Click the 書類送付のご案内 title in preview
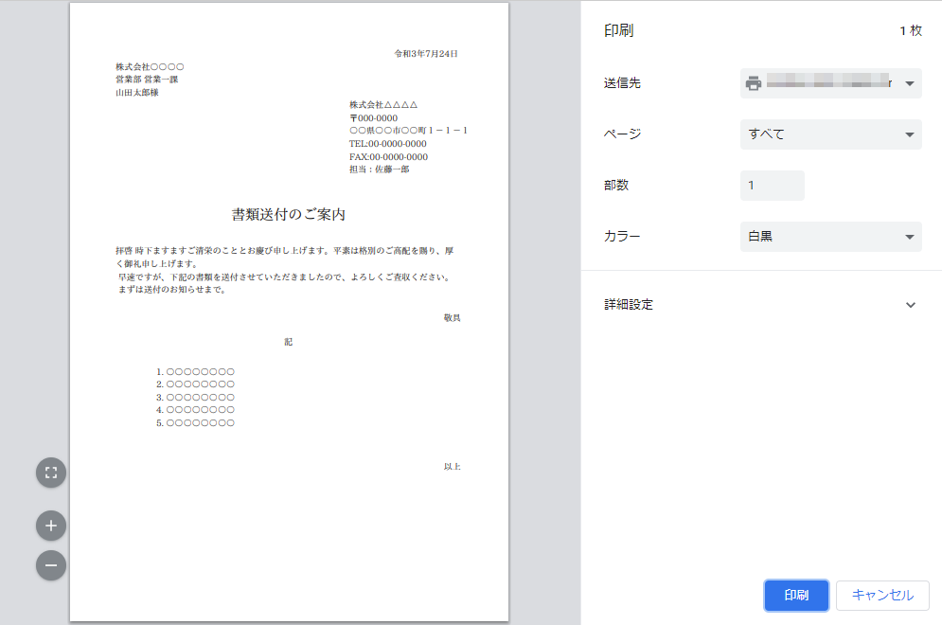 [x=288, y=215]
